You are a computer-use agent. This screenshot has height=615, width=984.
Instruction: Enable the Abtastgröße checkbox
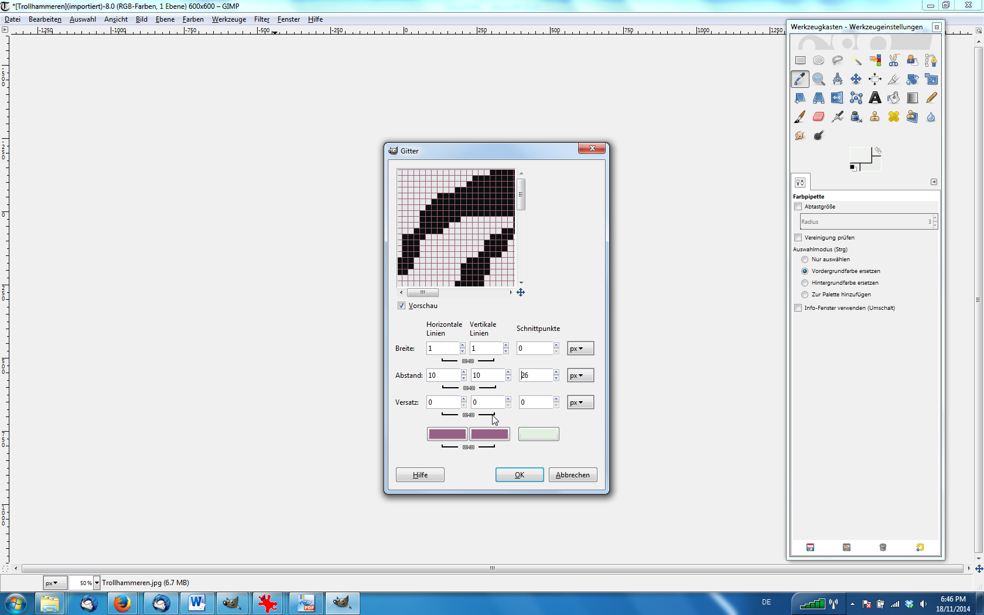pos(798,207)
